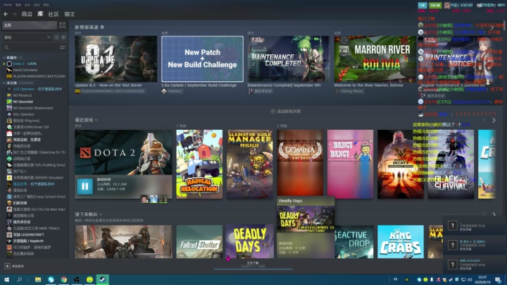
Task: Show ready-to-play games only icon
Action: (63, 37)
